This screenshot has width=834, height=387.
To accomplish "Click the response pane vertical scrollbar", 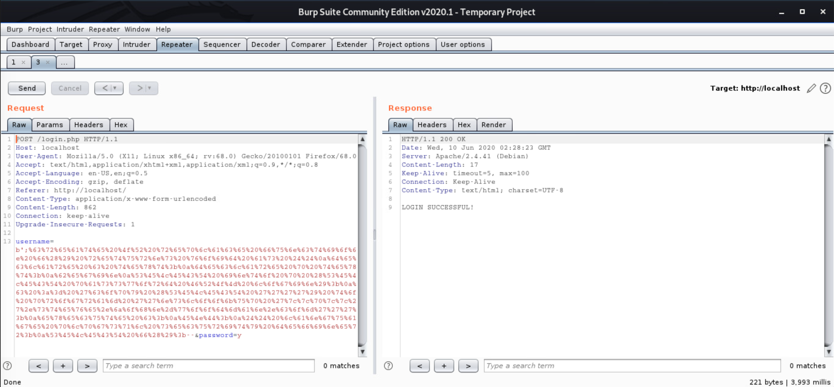I will (829, 245).
